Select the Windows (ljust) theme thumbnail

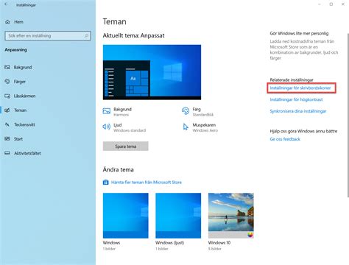click(178, 216)
